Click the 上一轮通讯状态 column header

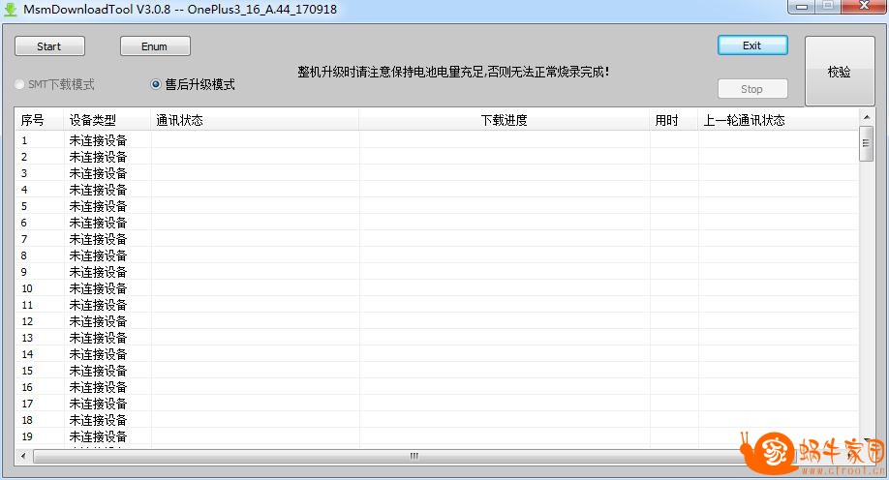(x=778, y=120)
